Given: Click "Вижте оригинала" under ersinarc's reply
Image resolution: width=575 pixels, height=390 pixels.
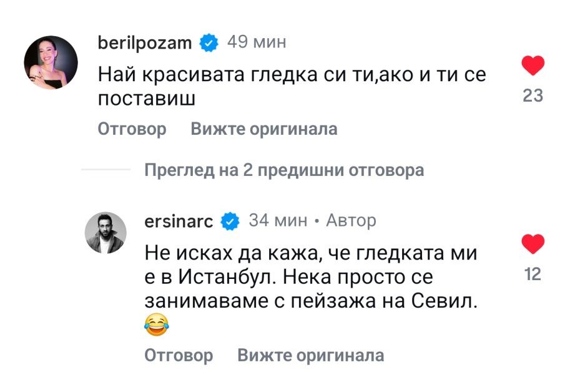Looking at the screenshot, I should (x=310, y=356).
